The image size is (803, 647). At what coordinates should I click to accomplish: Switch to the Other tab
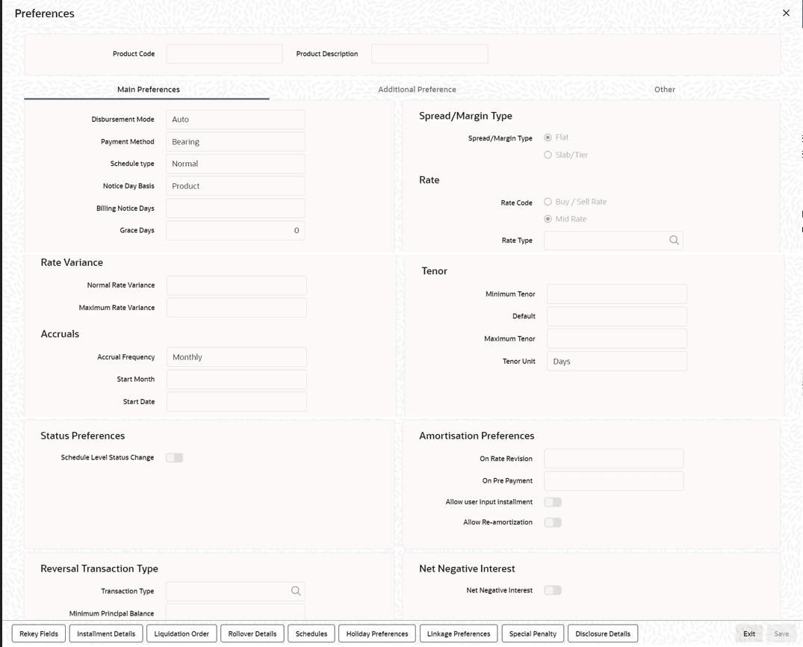tap(664, 89)
